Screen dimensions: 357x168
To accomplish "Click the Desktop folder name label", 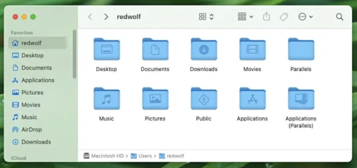I will click(106, 69).
